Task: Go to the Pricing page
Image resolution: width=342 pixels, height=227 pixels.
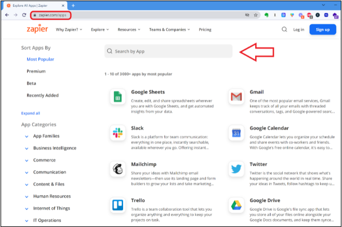Action: point(205,29)
